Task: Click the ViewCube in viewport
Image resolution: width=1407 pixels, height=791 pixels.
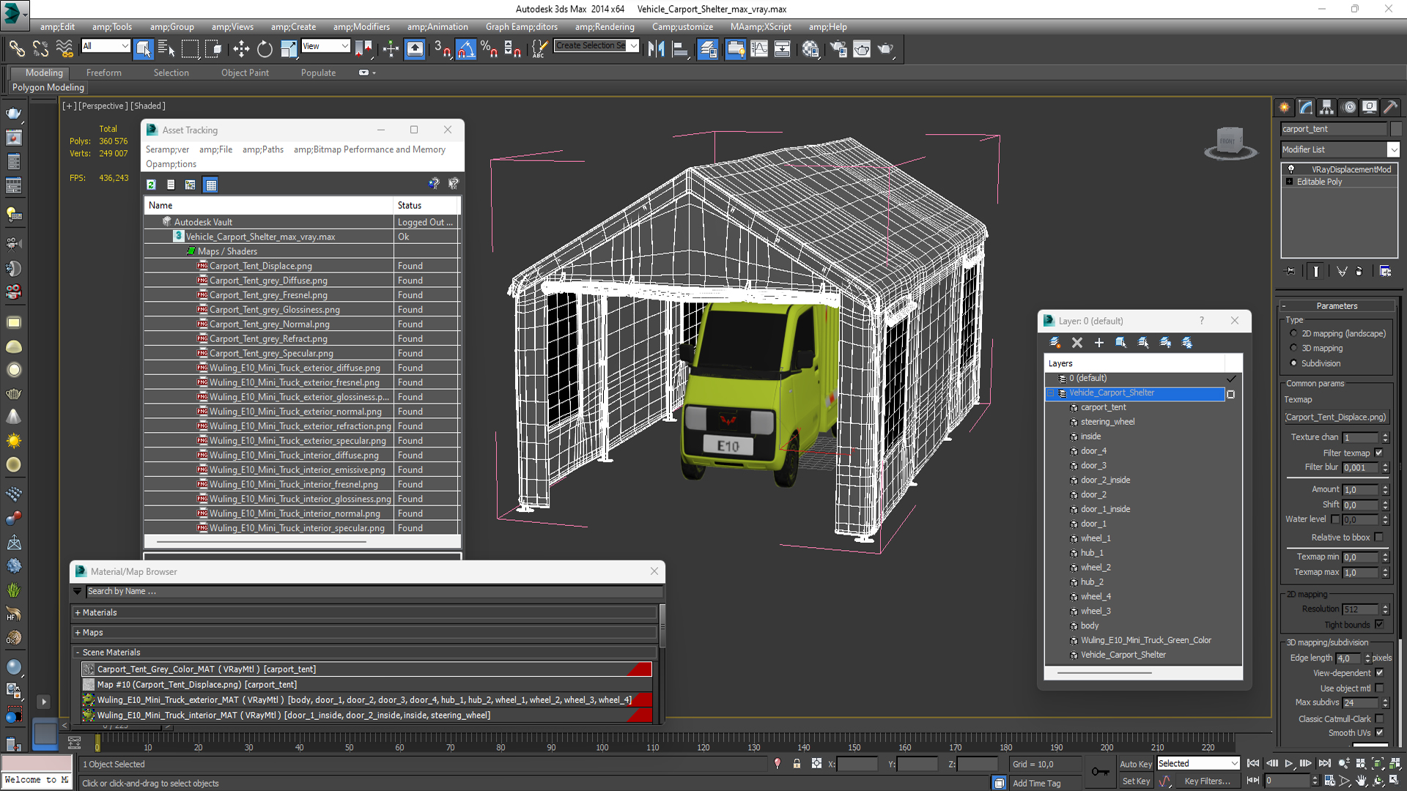Action: 1230,143
